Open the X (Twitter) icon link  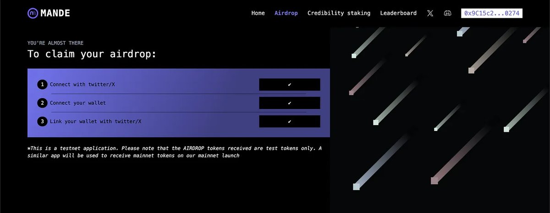[430, 13]
